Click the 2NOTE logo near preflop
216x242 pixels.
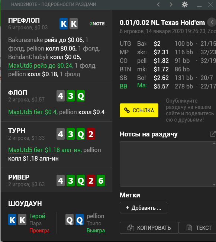(97, 24)
